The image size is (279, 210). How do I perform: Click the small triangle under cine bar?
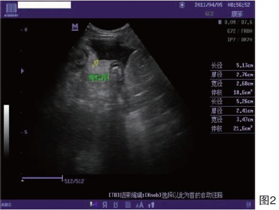pos(23,180)
